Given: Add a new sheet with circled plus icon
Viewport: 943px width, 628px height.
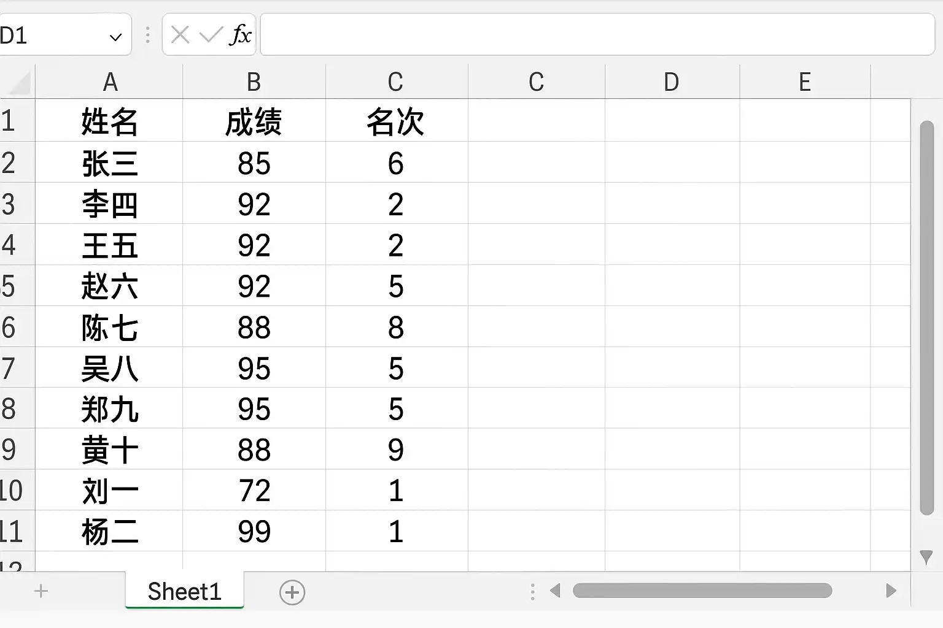Looking at the screenshot, I should (x=292, y=592).
